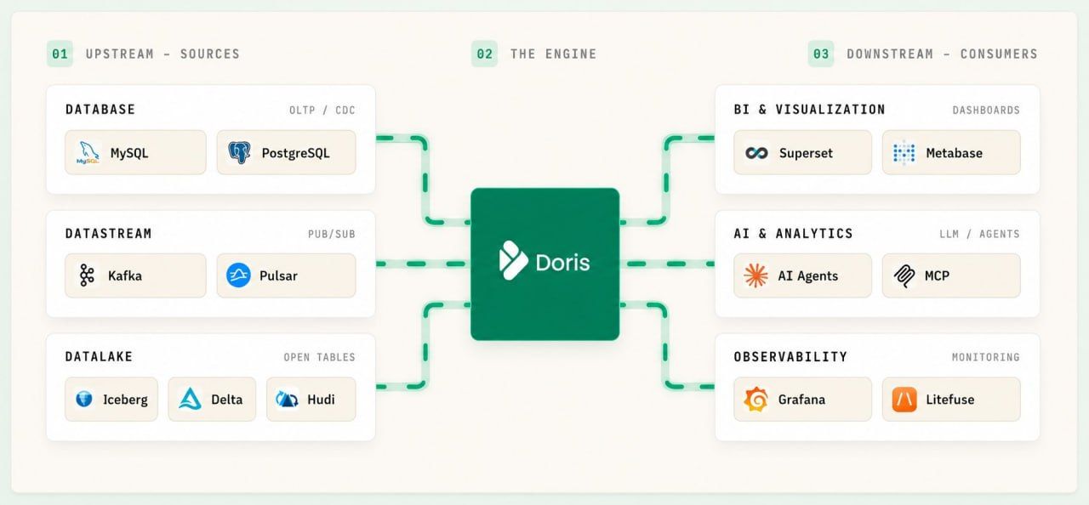1089x505 pixels.
Task: Select the Iceberg chip label
Action: [125, 400]
